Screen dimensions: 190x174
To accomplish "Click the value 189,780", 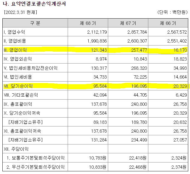I will (x=139, y=122).
